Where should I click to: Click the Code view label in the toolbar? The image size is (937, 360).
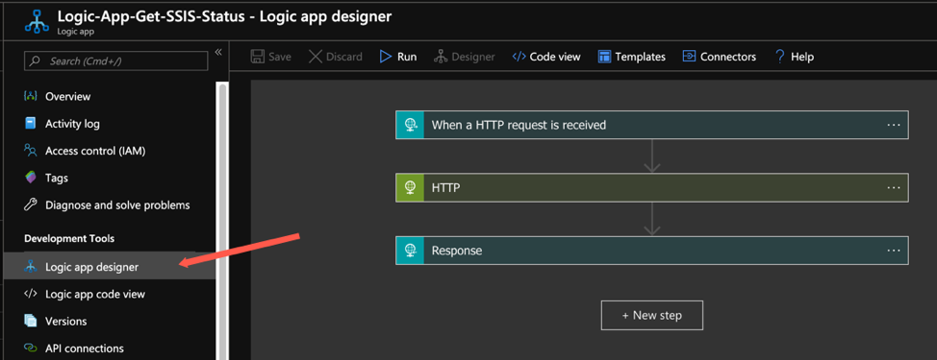(x=555, y=57)
